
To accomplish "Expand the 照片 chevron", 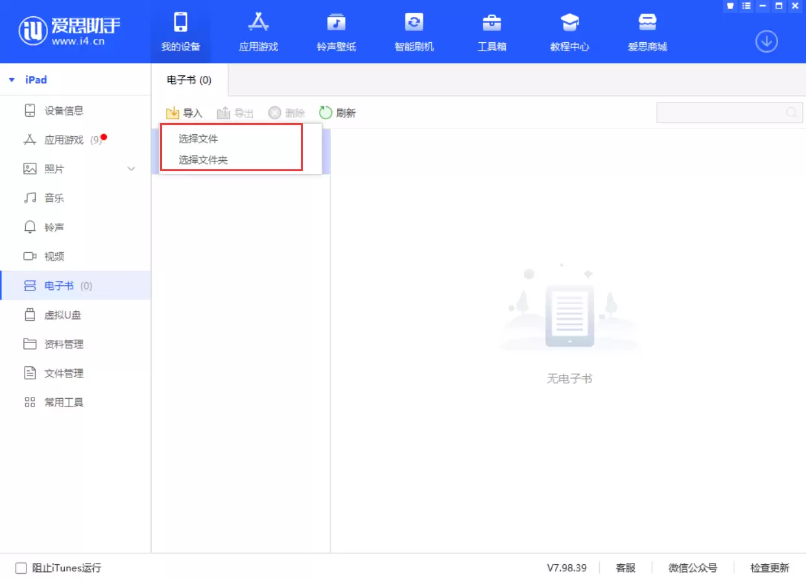I will click(x=131, y=169).
